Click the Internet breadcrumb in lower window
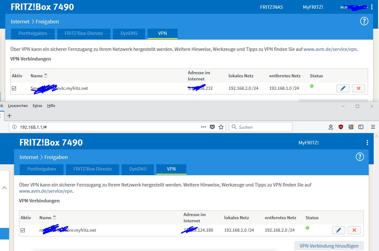The width and height of the screenshot is (379, 251). [29, 157]
